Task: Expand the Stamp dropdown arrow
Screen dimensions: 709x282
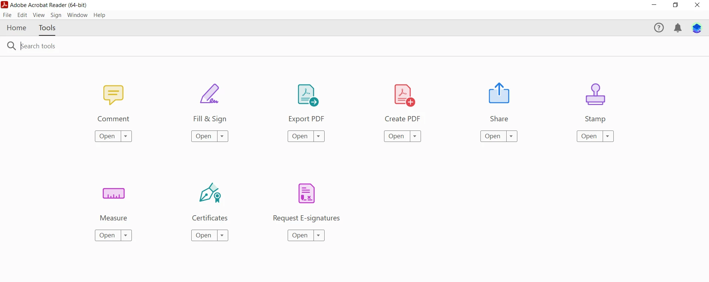Action: tap(608, 136)
